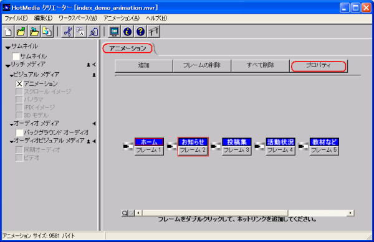
Task: Select the 活動状況 frame 4 thumbnail
Action: pos(280,146)
